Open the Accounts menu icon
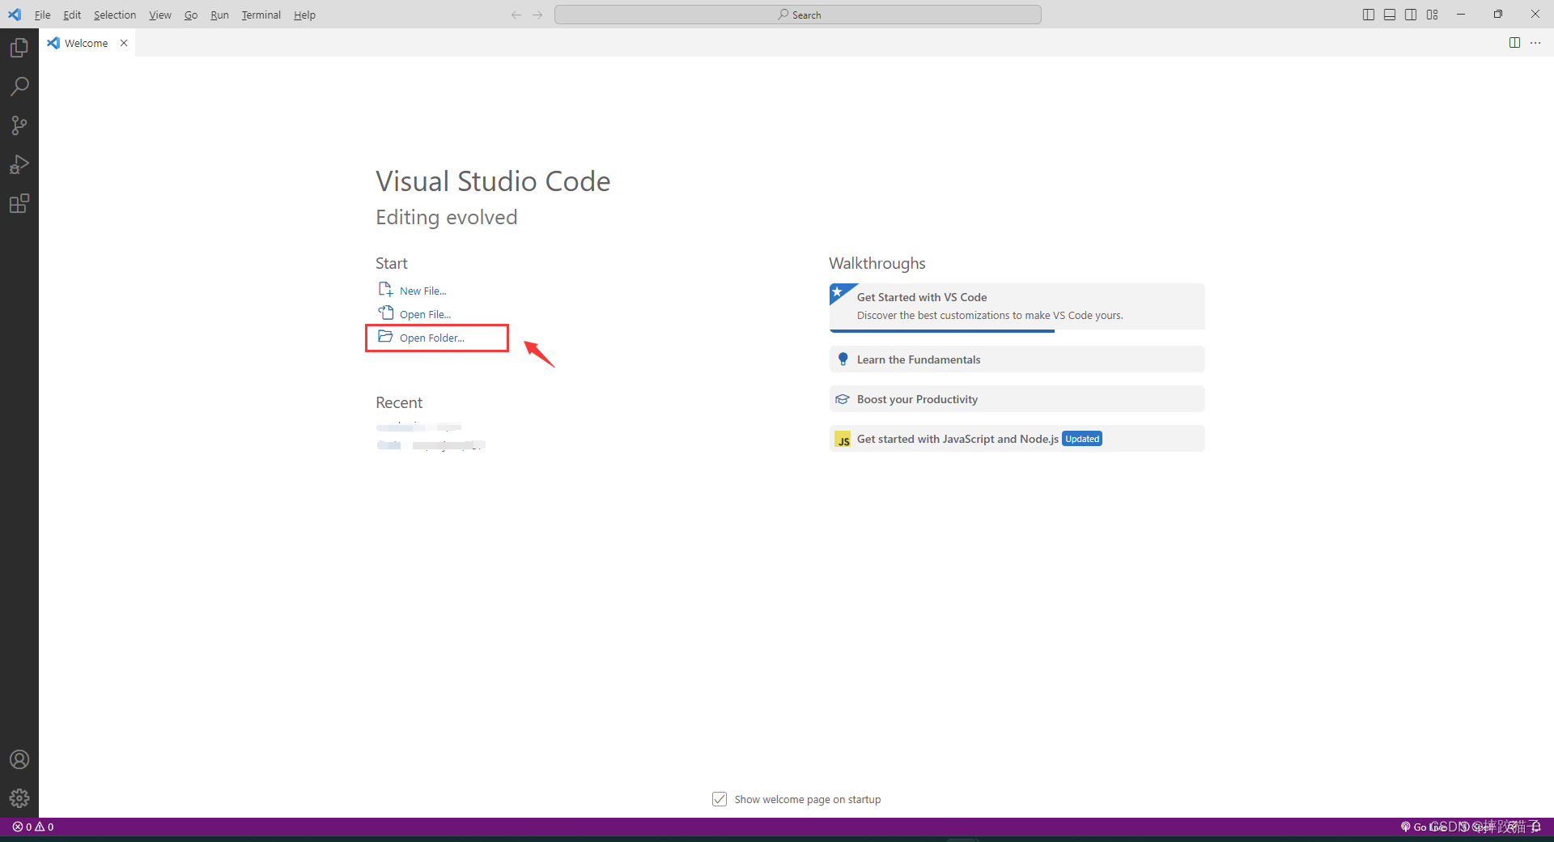This screenshot has height=842, width=1554. click(x=19, y=759)
